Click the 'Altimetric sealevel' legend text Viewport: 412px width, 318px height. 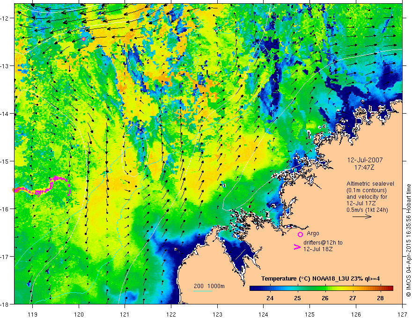(370, 184)
